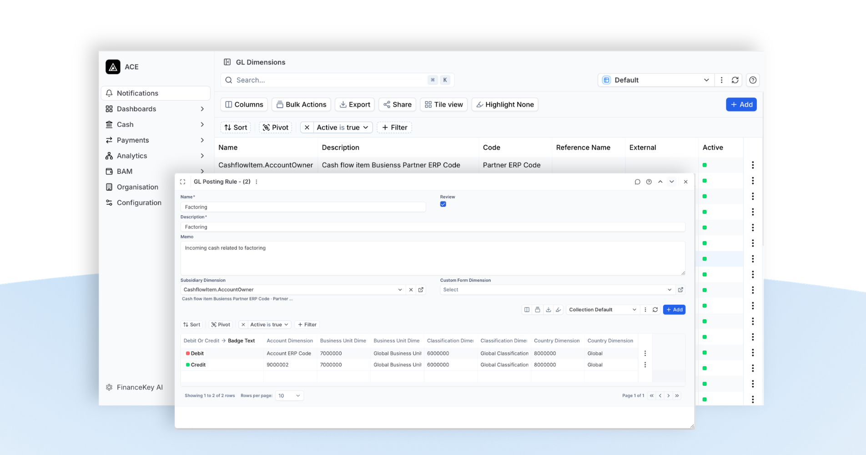The height and width of the screenshot is (455, 866).
Task: Click the Columns button in GL Dimensions
Action: 244,105
